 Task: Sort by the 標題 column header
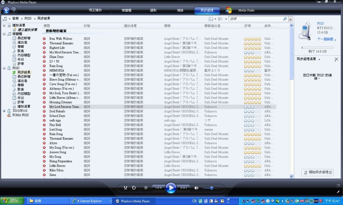[47, 26]
